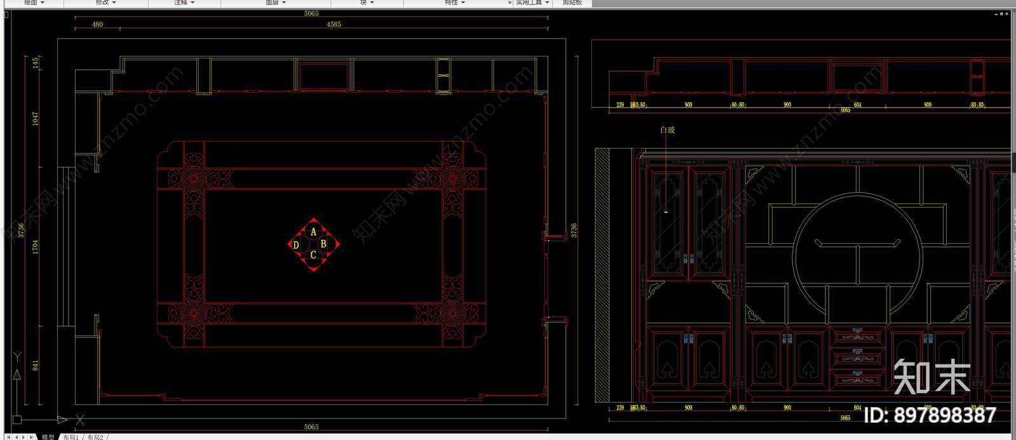
Task: Click the next layout tab arrow
Action: [x=23, y=437]
